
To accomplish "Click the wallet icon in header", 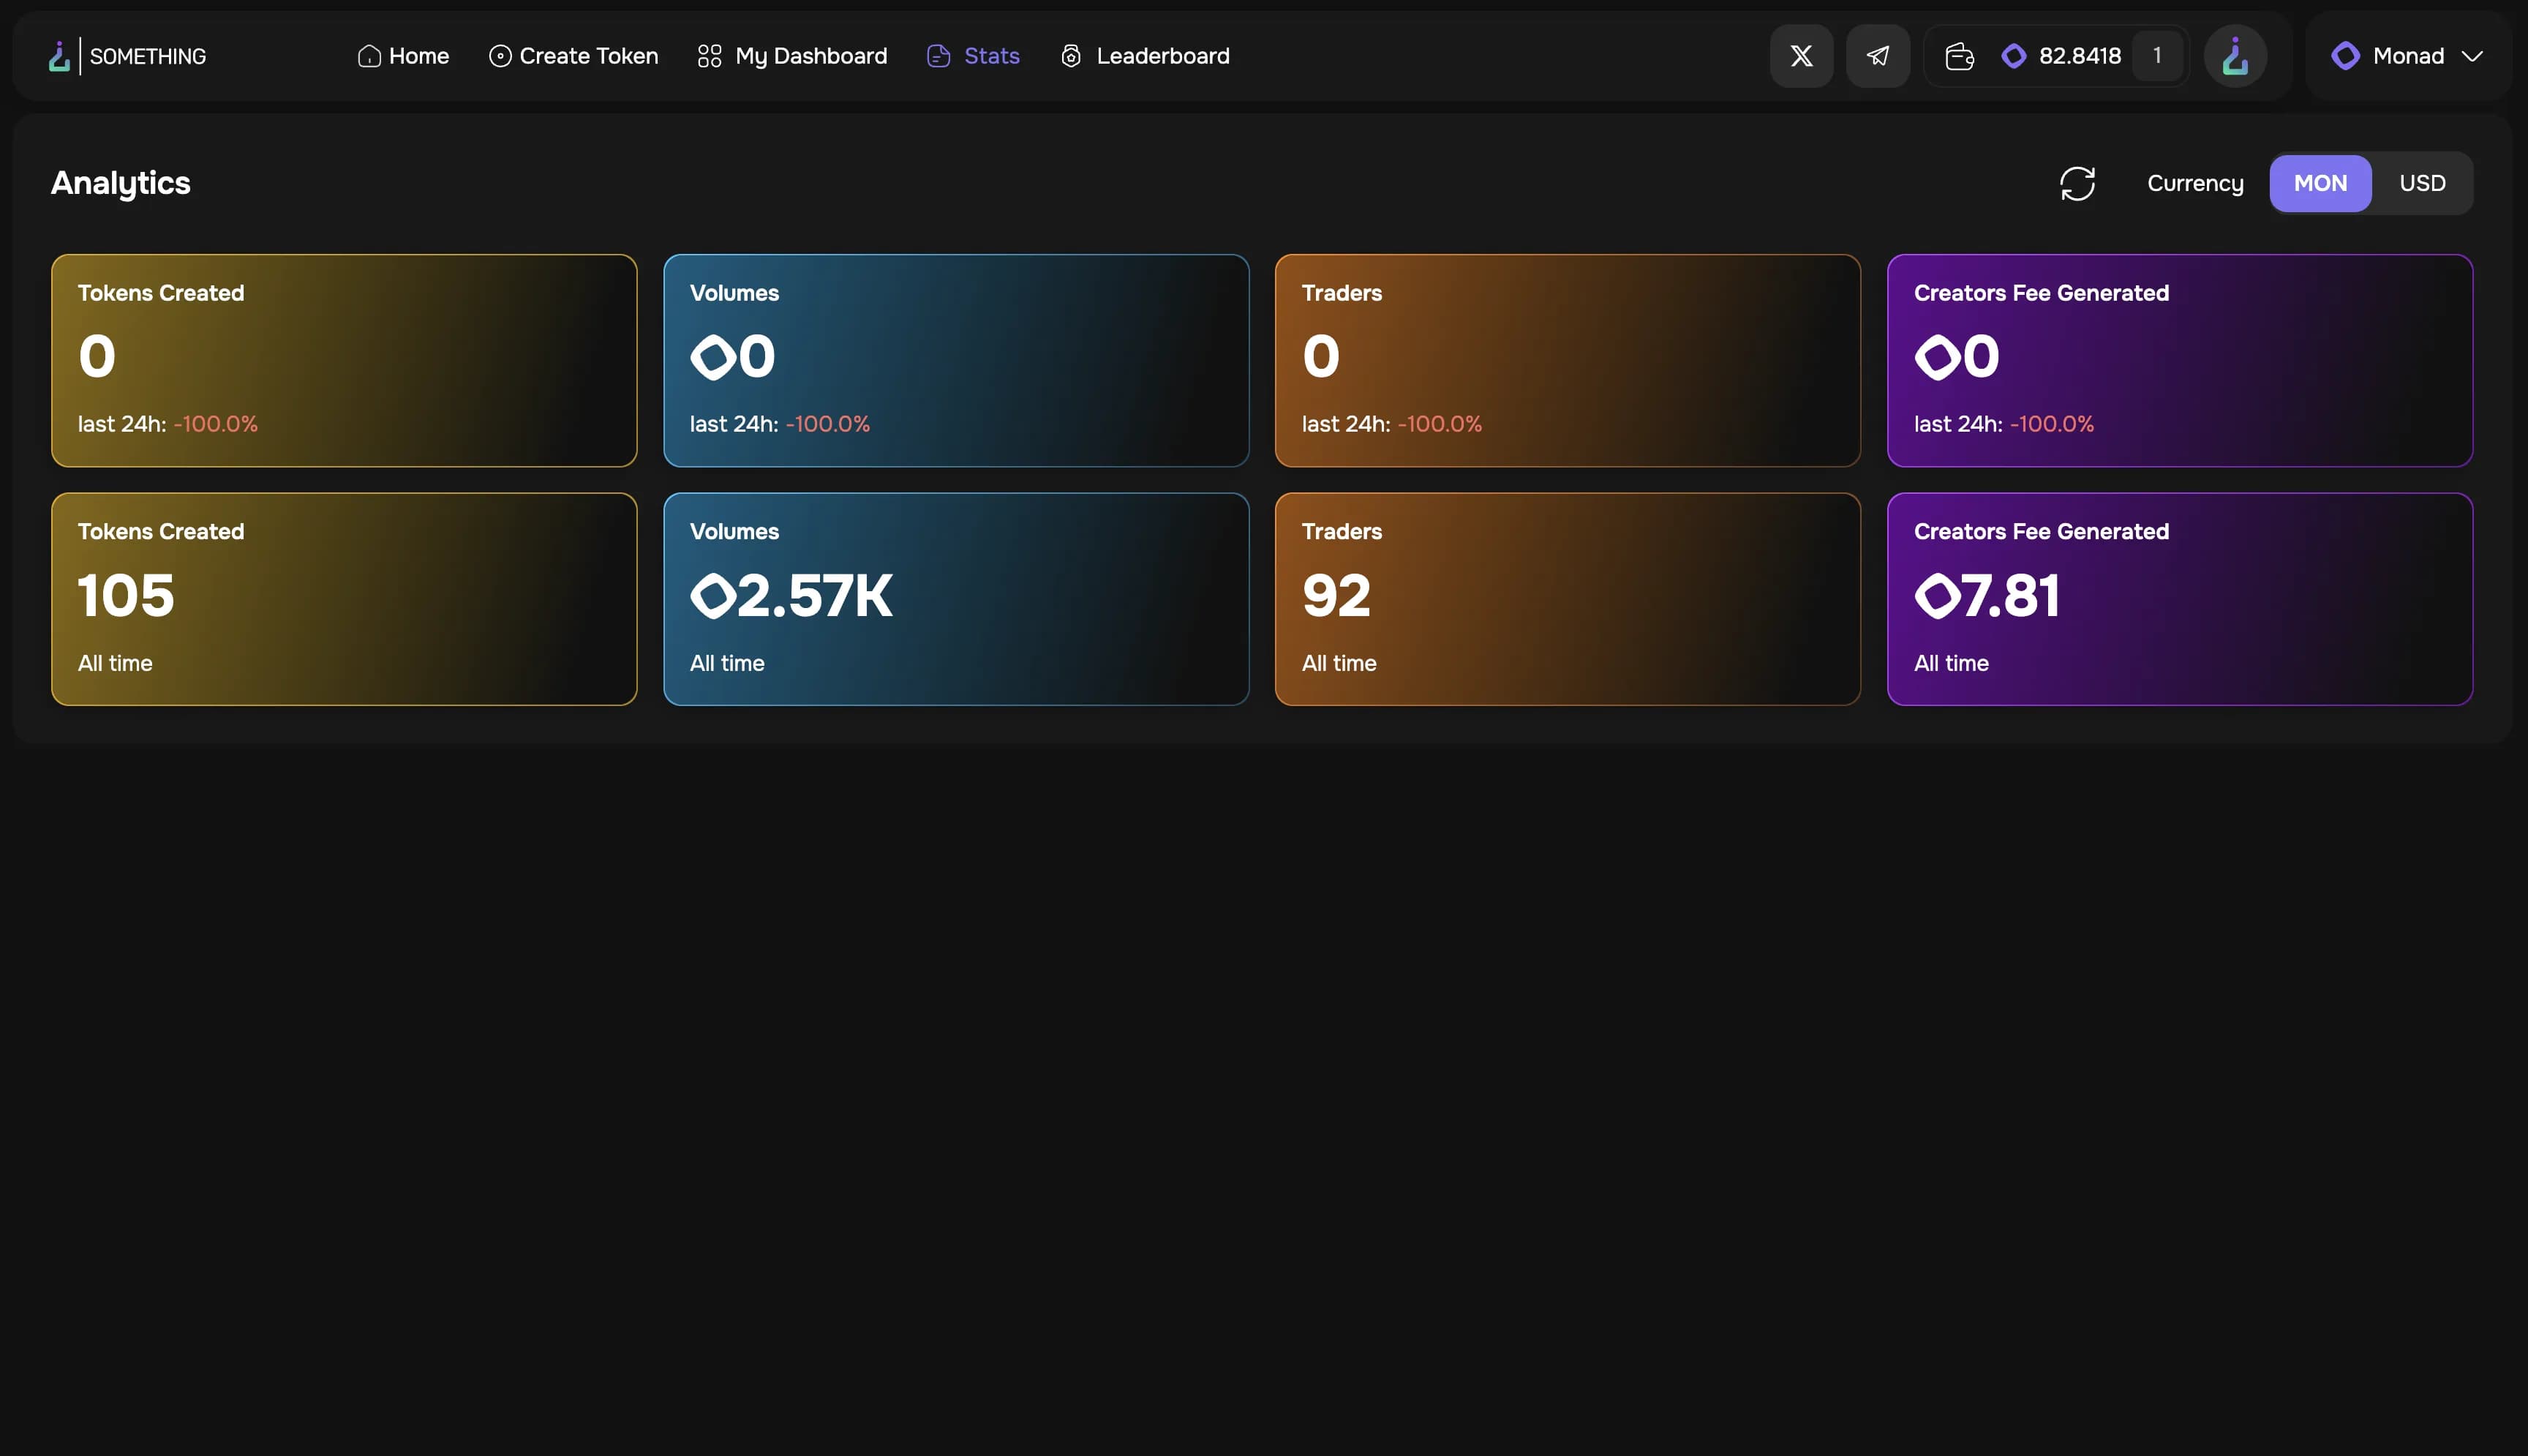I will click(1958, 56).
